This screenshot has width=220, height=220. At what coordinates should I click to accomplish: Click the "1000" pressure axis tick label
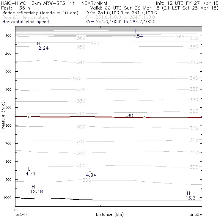click(7, 197)
